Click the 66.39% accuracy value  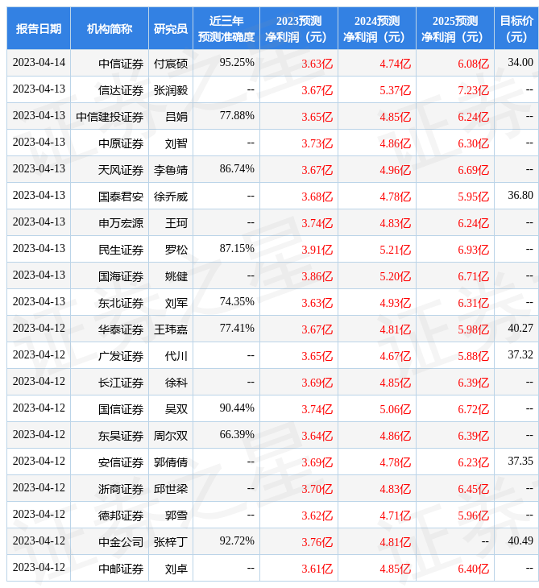click(237, 434)
